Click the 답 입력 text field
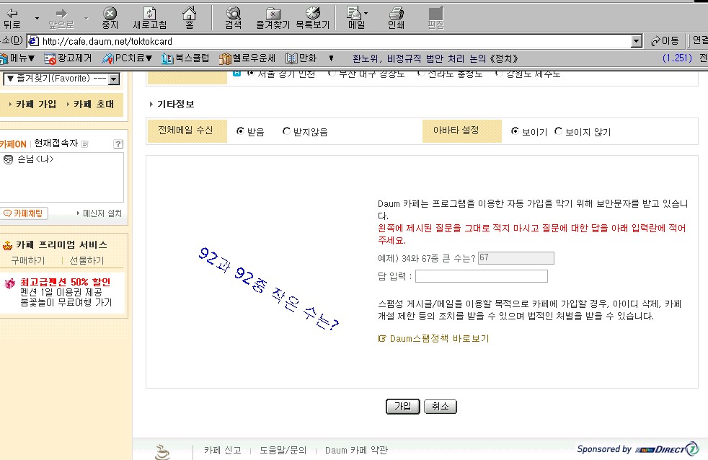Screen dimensions: 708x460 pos(481,276)
